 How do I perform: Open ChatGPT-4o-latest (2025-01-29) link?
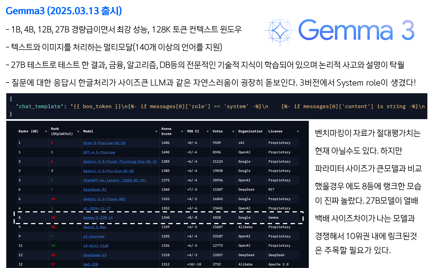pyautogui.click(x=115, y=180)
